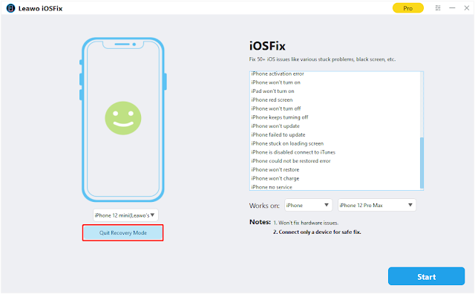The height and width of the screenshot is (294, 475).
Task: Select 'iPhone failed to update' entry
Action: click(x=278, y=135)
